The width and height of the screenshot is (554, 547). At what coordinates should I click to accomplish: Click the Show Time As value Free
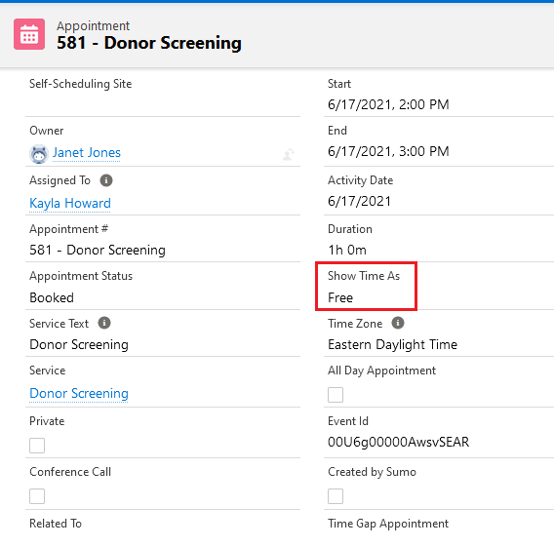(x=340, y=297)
